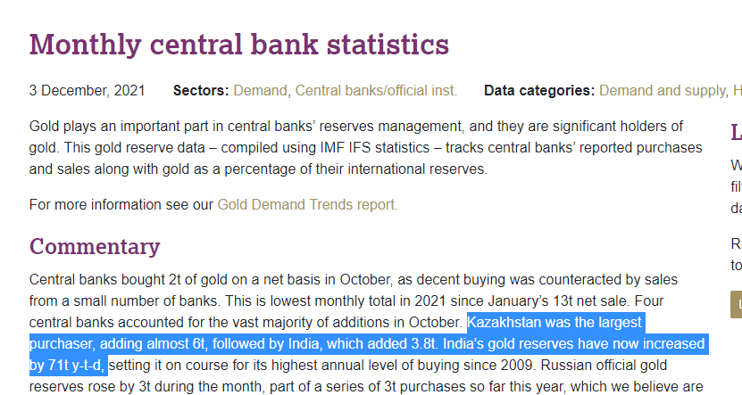Click the sentence starting Gold plays an important part
This screenshot has height=395, width=742.
click(179, 126)
